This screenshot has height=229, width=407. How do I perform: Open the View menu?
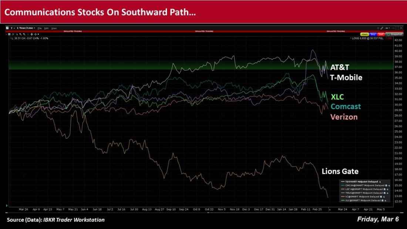pos(54,28)
